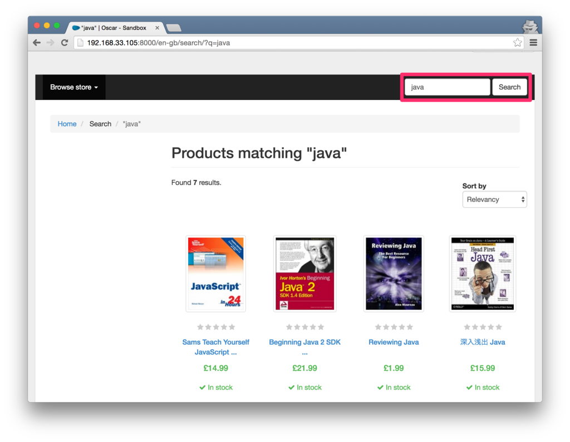The height and width of the screenshot is (442, 570).
Task: Click the Search button
Action: [509, 87]
